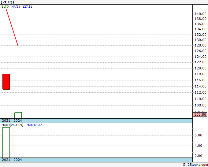Click the 127.81 moving average value
The width and height of the screenshot is (208, 167).
point(27,7)
